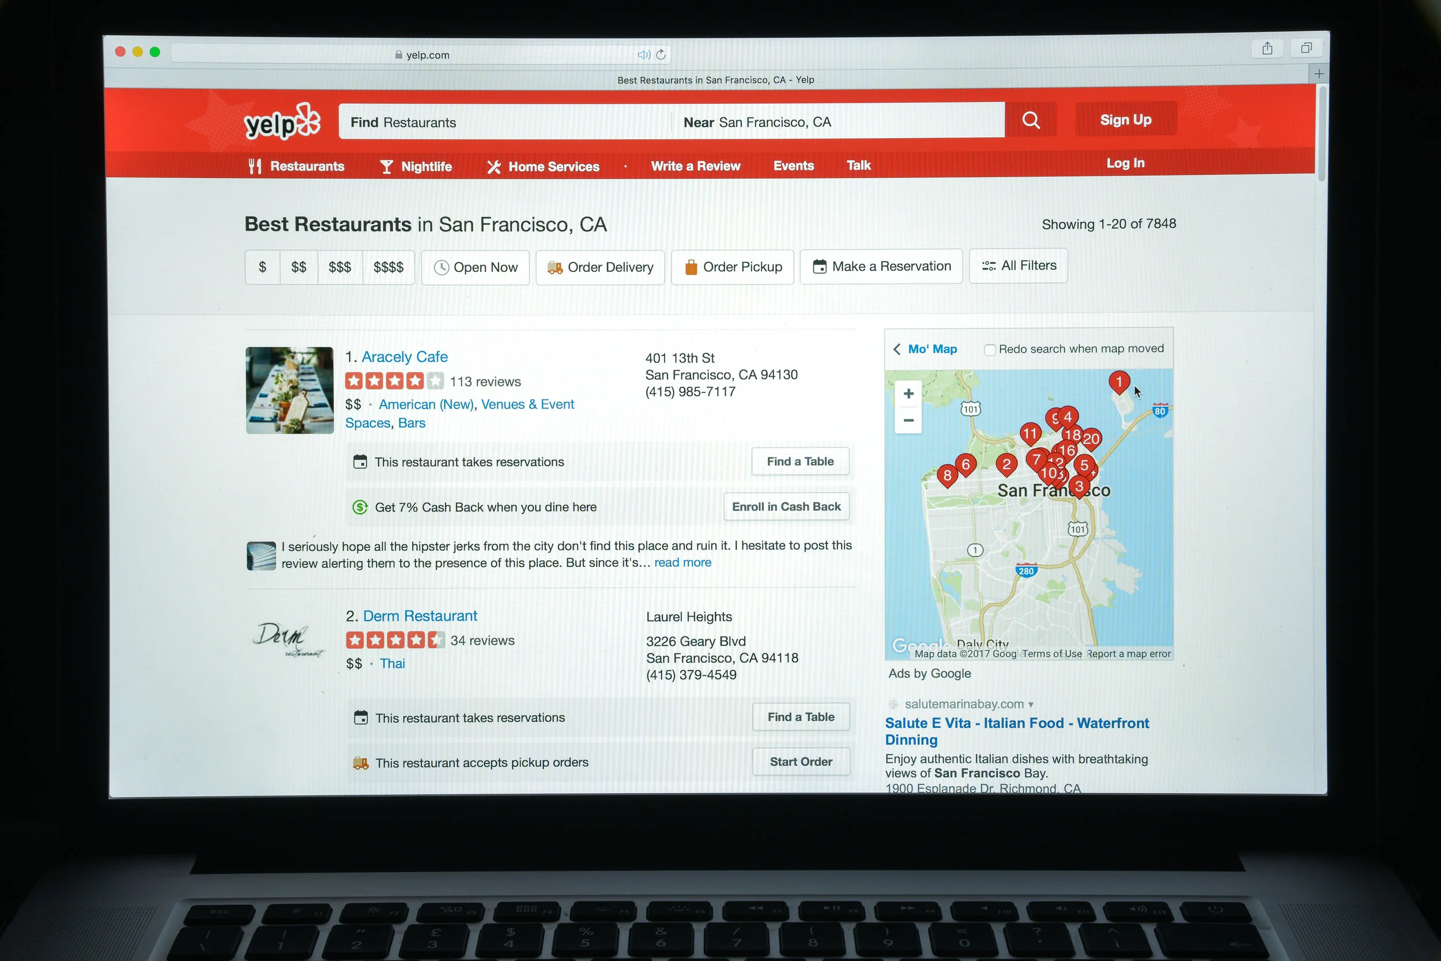Click Start Order for Derm Restaurant
Screen dimensions: 1441x961
(x=801, y=762)
